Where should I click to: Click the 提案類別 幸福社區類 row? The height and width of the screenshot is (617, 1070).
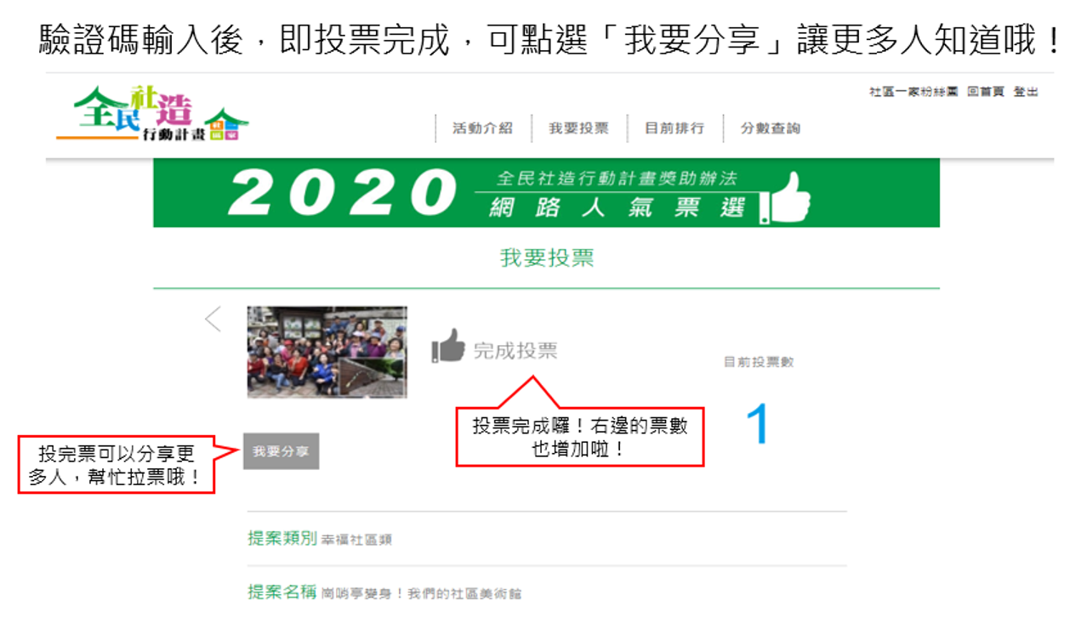pyautogui.click(x=547, y=539)
